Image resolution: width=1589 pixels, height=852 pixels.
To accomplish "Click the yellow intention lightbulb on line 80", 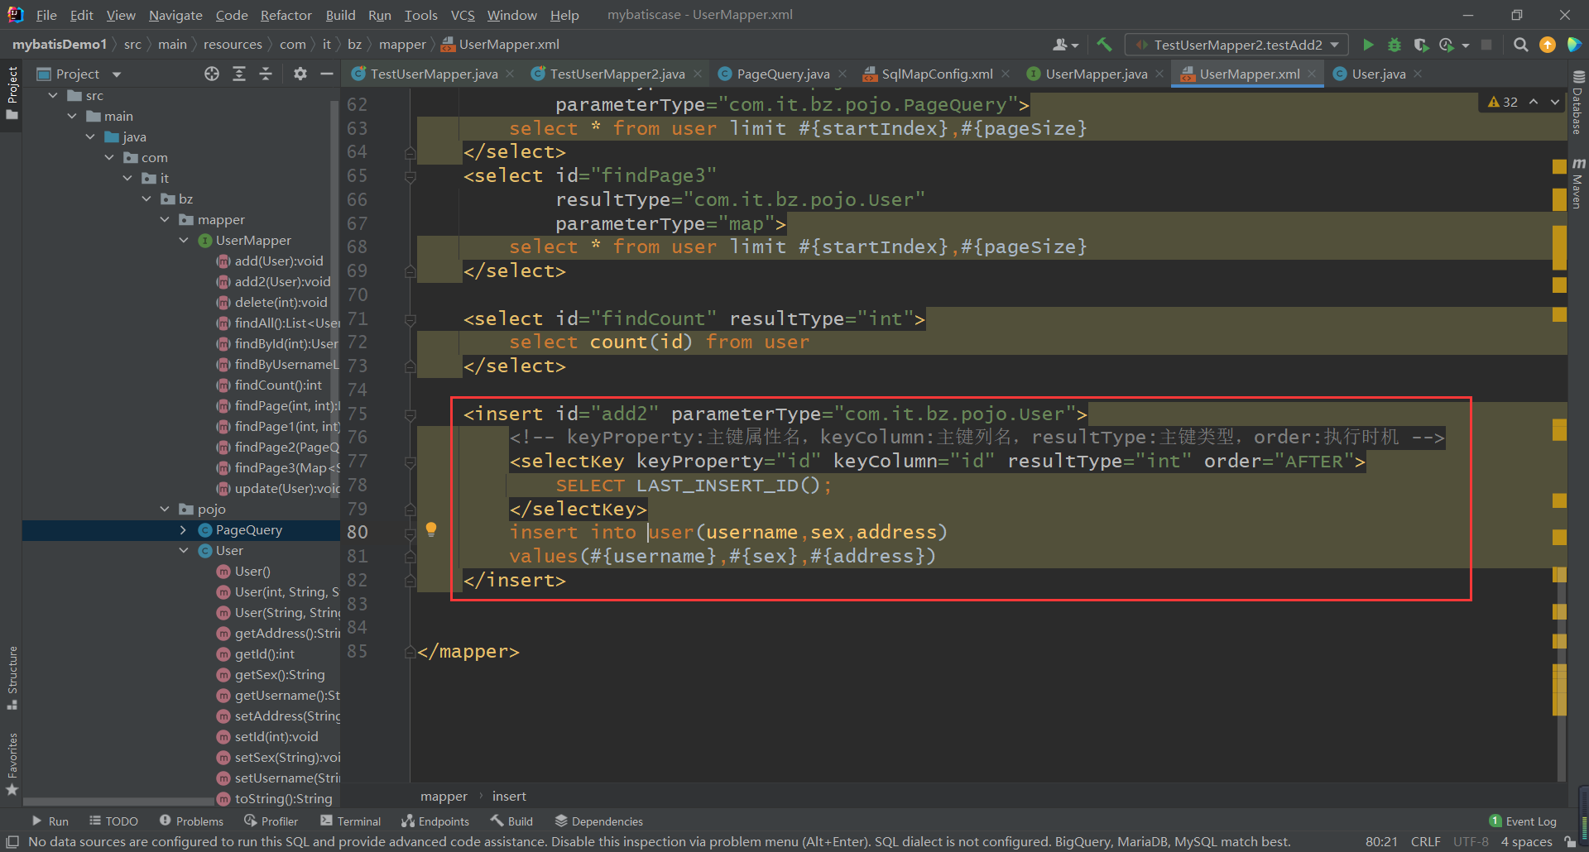I will click(x=431, y=529).
